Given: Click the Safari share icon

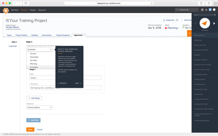Looking at the screenshot, I should point(201,3).
